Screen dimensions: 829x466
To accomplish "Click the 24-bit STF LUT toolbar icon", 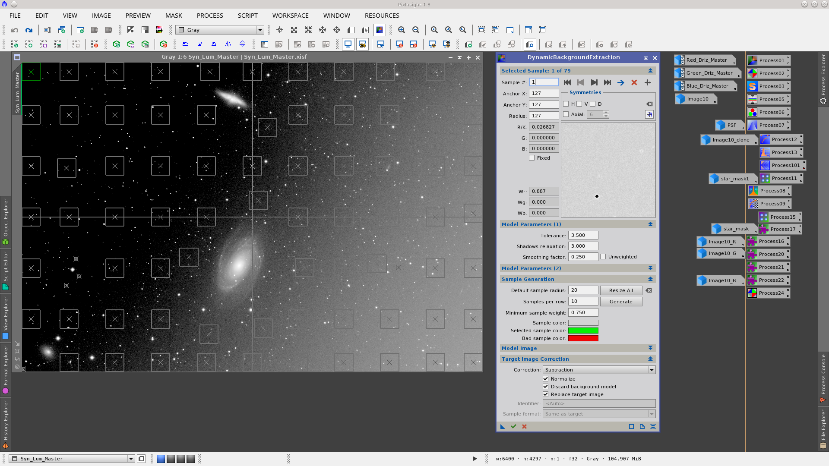I will click(x=363, y=44).
